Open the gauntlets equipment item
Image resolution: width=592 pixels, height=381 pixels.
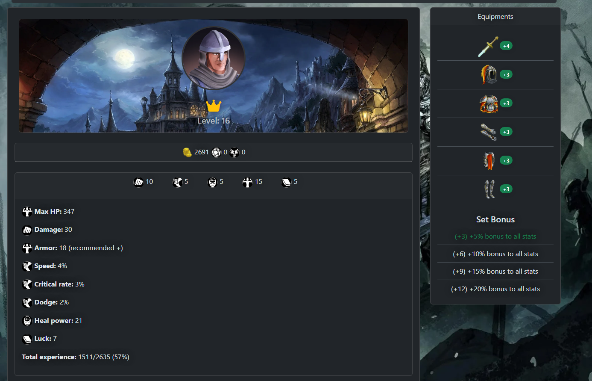pyautogui.click(x=488, y=132)
